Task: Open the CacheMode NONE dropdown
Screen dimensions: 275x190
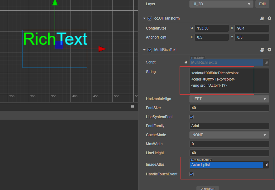Action: pyautogui.click(x=229, y=135)
